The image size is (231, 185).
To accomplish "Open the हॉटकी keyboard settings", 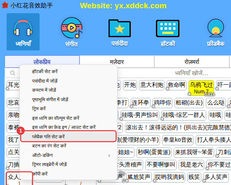I will 167,33.
